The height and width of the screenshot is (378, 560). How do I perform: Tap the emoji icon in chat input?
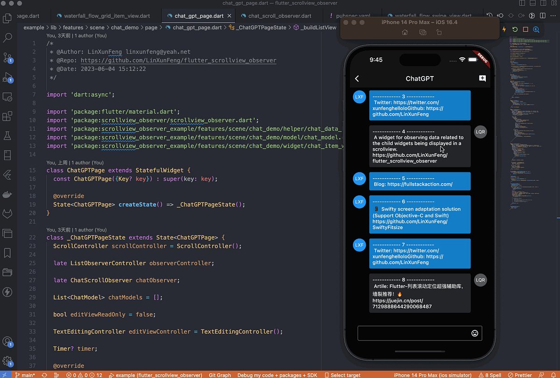click(x=475, y=333)
